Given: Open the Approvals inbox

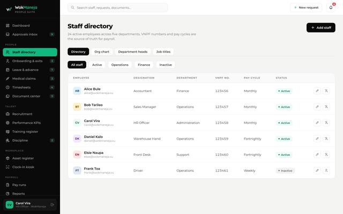Looking at the screenshot, I should coord(30,34).
